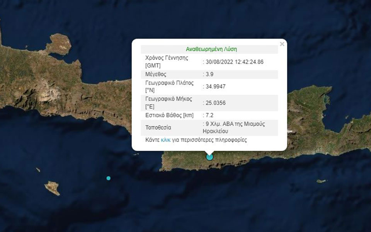Click the Dia island north of Crete
Viewport: 371px width, 232px height.
59,44
